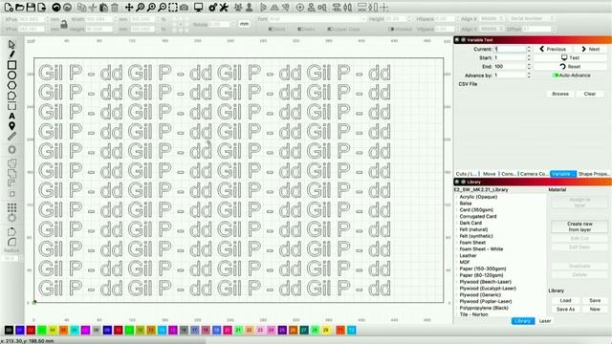This screenshot has height=344, width=612.
Task: Select the Text tool (A)
Action: pos(11,116)
